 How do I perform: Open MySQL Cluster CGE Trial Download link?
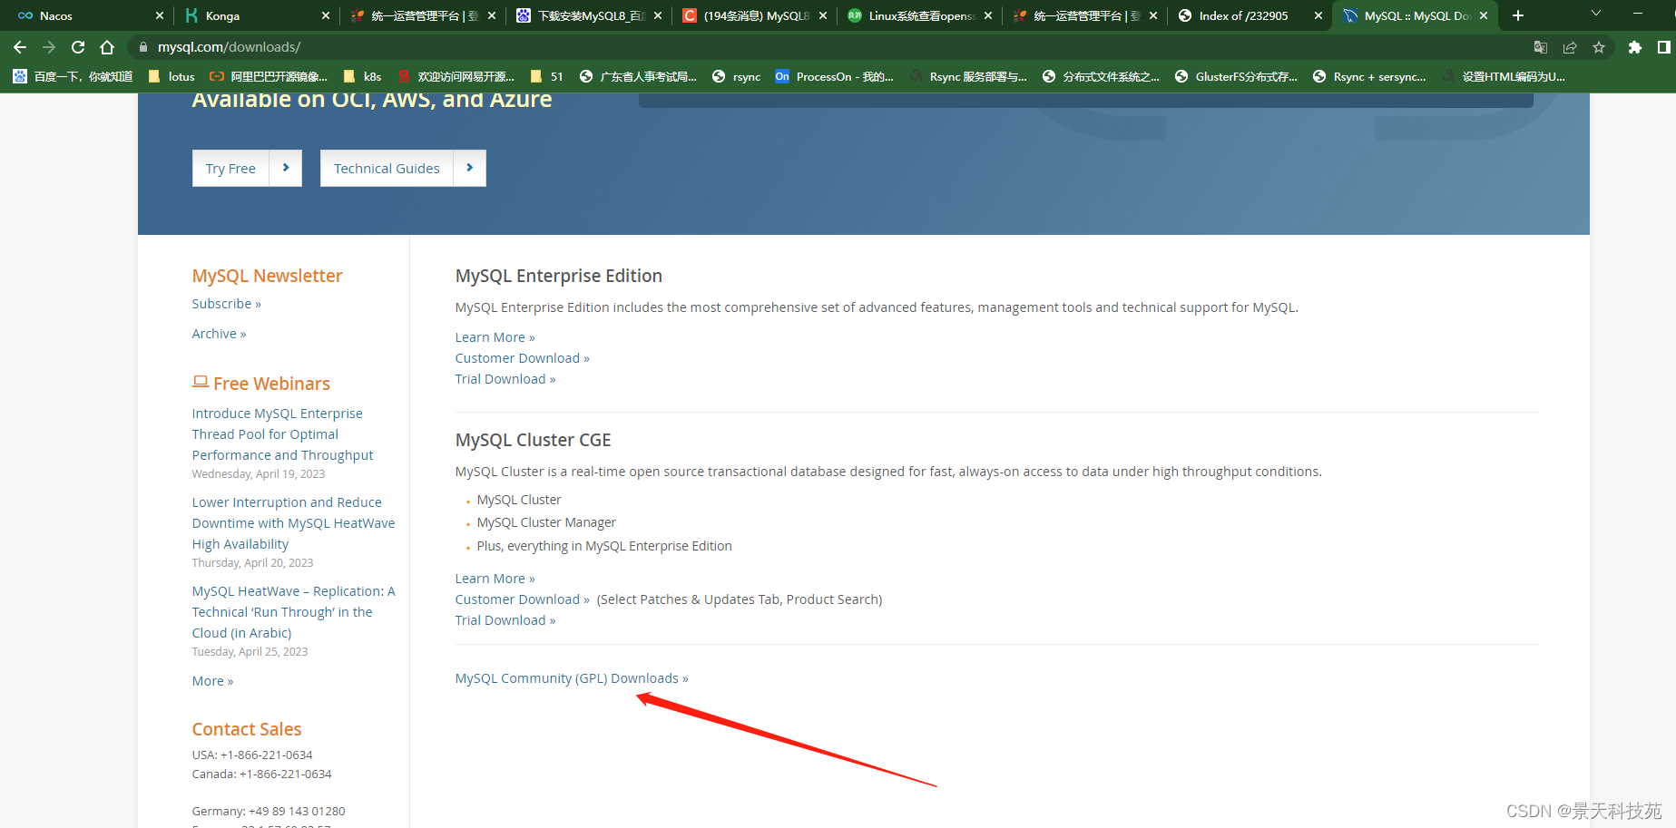pos(505,620)
